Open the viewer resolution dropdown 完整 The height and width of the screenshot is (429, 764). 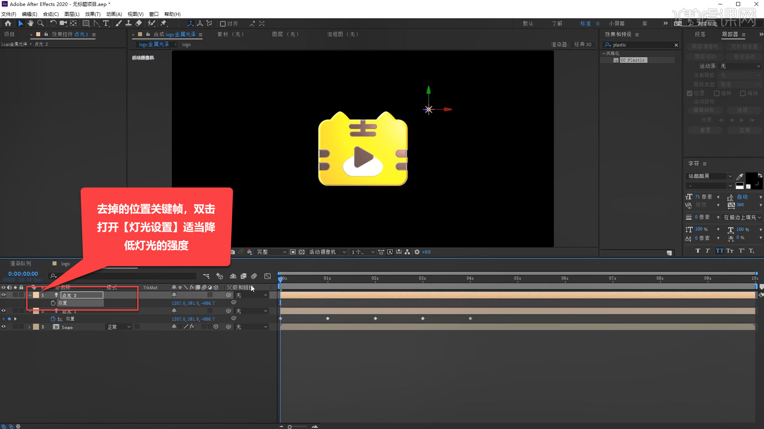click(271, 252)
